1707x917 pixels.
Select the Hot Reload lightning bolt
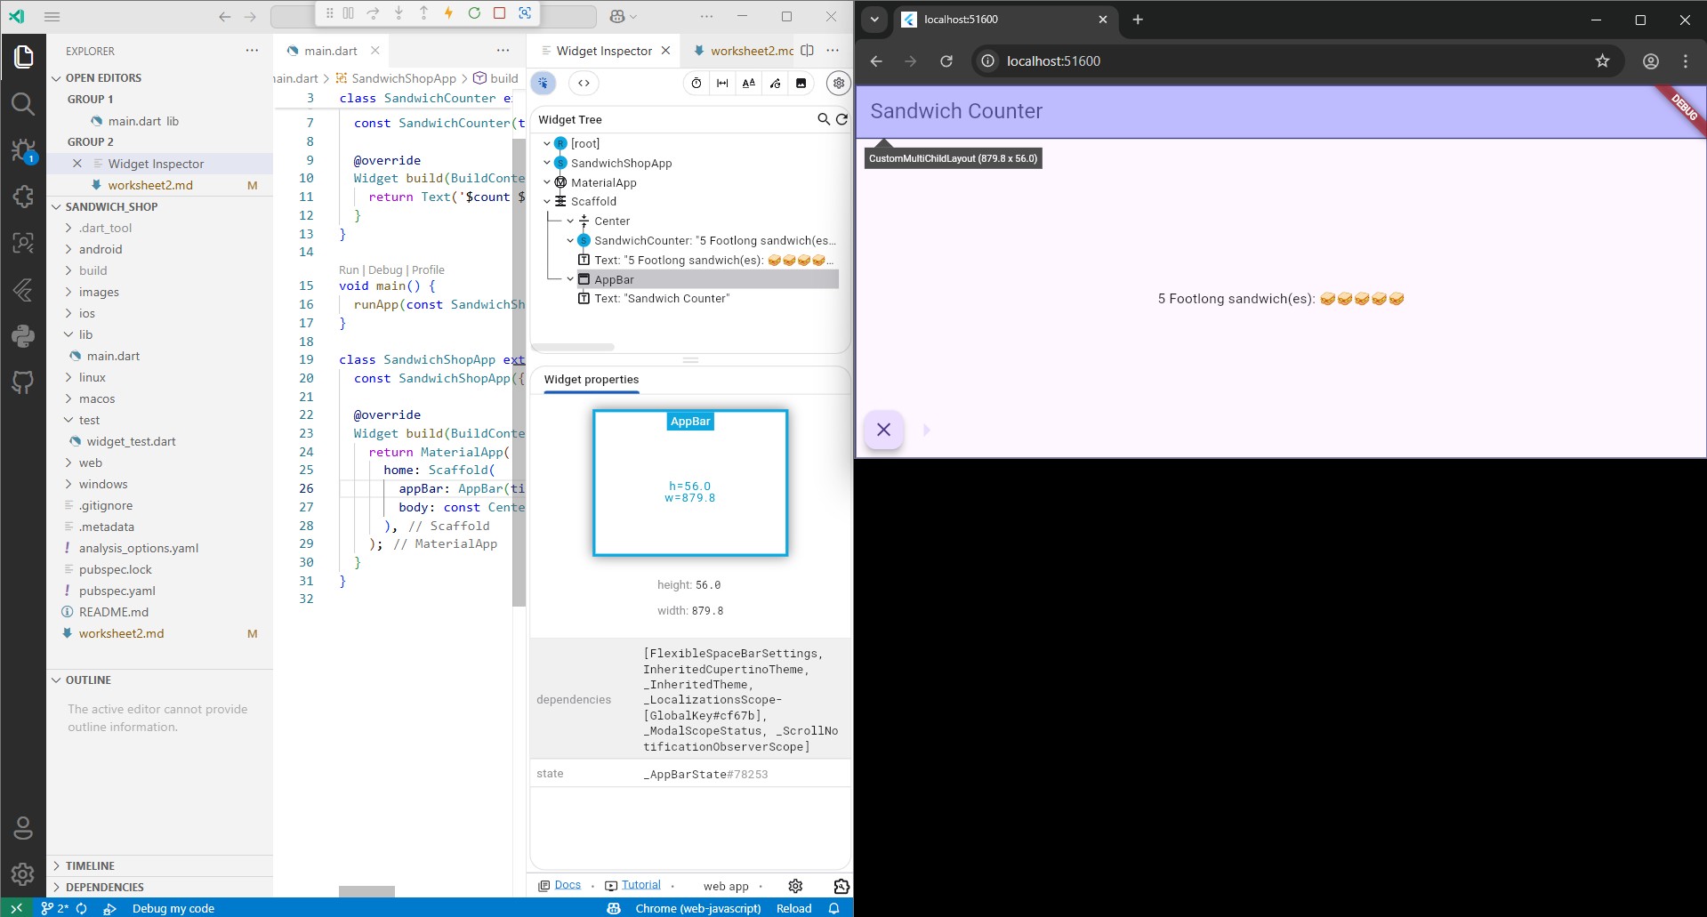point(448,12)
